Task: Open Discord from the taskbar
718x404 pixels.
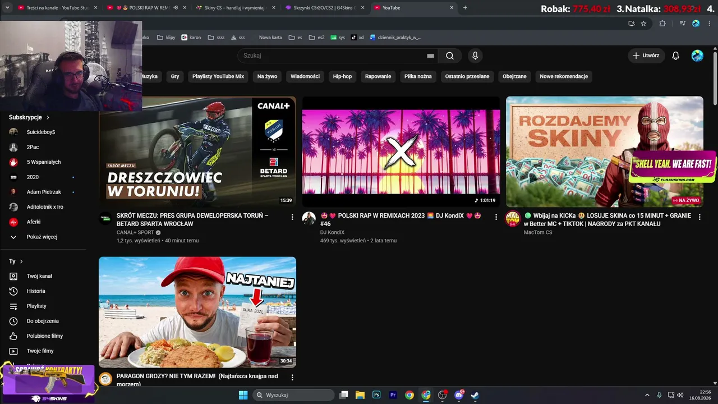Action: 458,395
